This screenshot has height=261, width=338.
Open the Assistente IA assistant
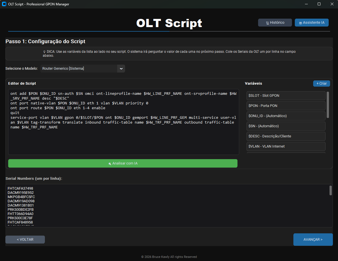pos(311,23)
